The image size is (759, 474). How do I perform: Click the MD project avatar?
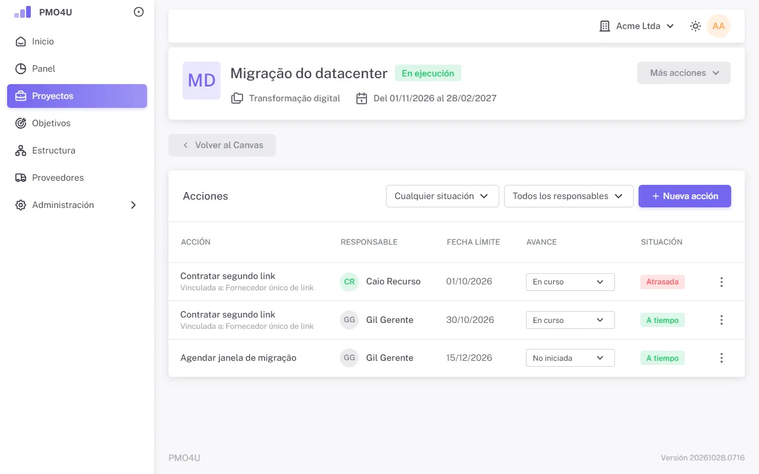coord(202,81)
